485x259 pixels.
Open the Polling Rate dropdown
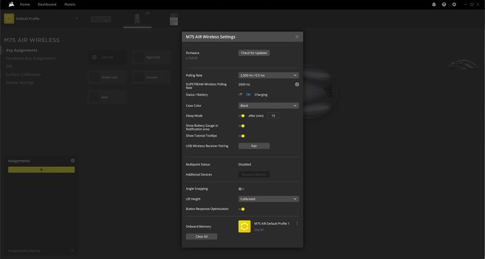tap(269, 75)
